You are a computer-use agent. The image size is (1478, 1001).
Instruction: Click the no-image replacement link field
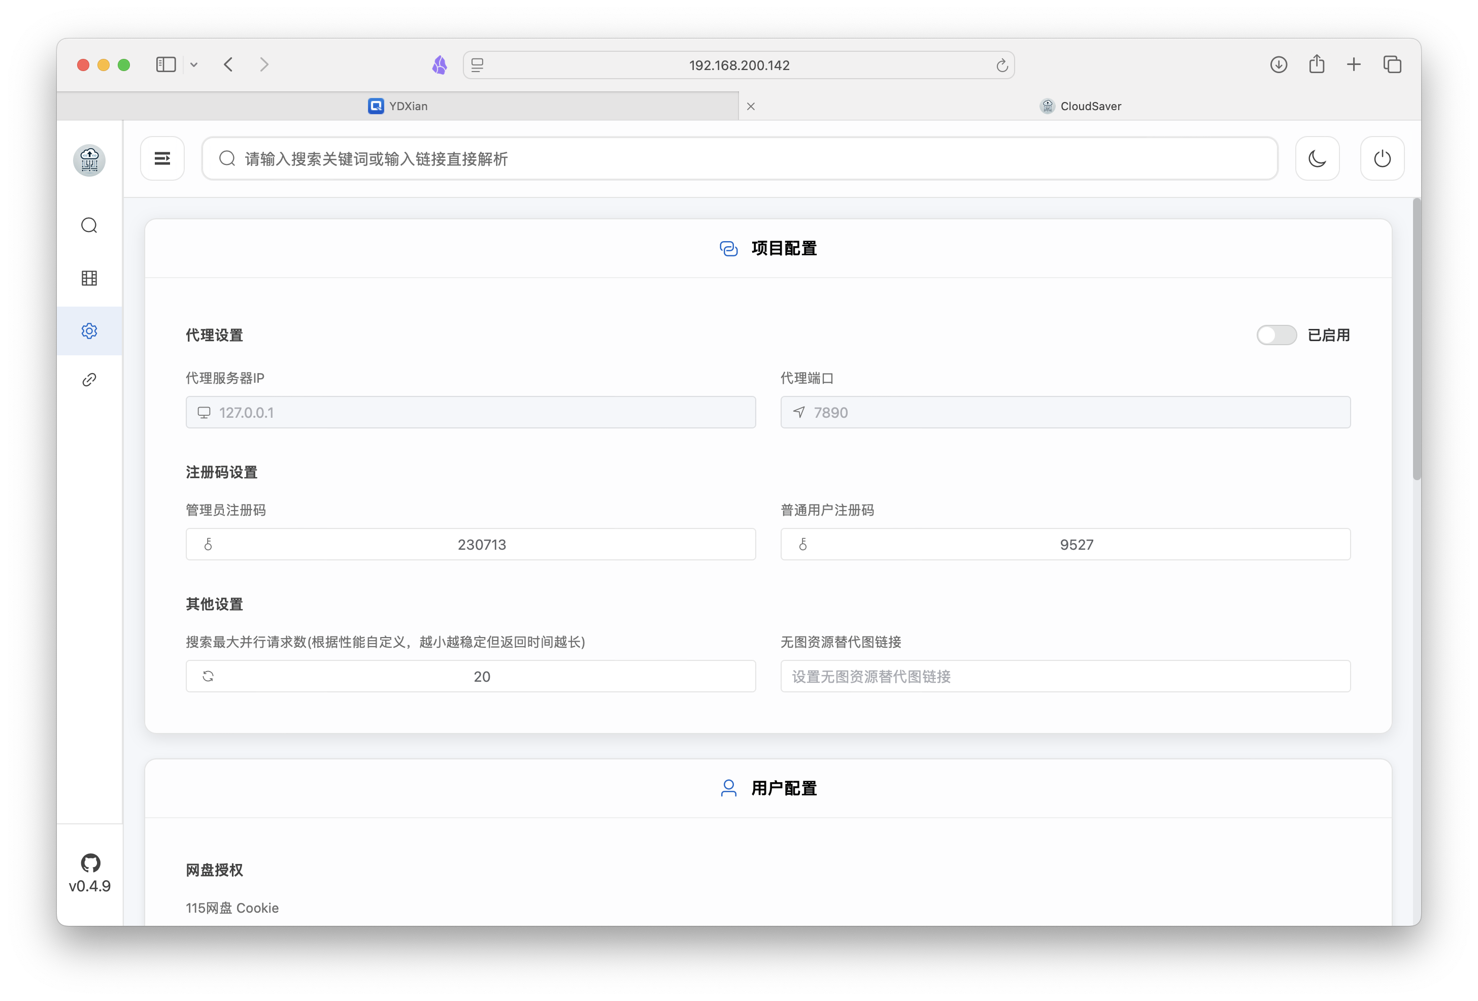(x=1065, y=676)
